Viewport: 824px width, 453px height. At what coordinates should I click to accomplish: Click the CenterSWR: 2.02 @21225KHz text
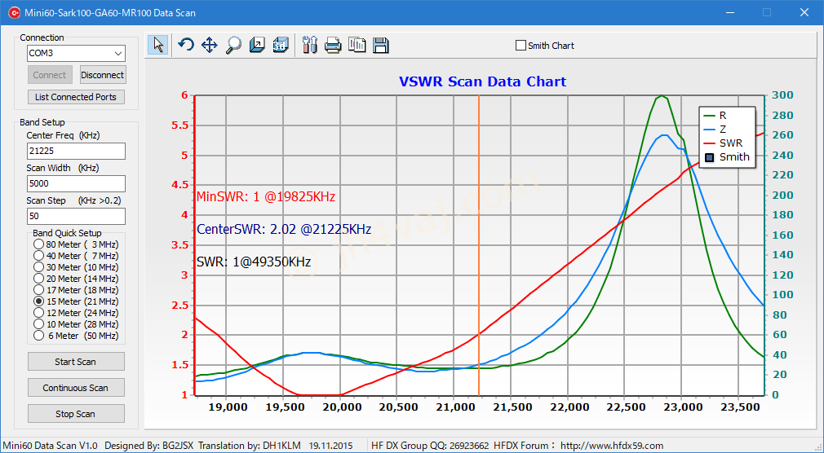284,230
